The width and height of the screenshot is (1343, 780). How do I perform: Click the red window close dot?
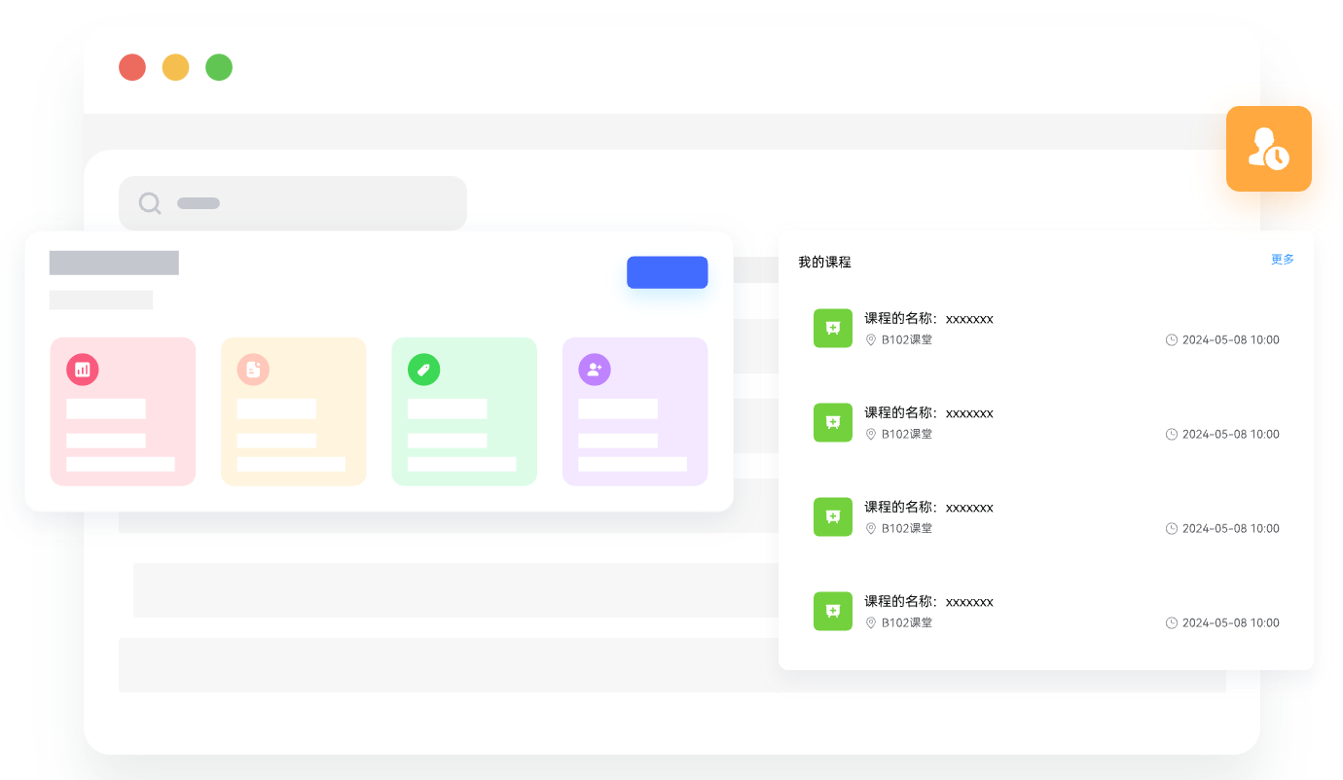pos(132,67)
